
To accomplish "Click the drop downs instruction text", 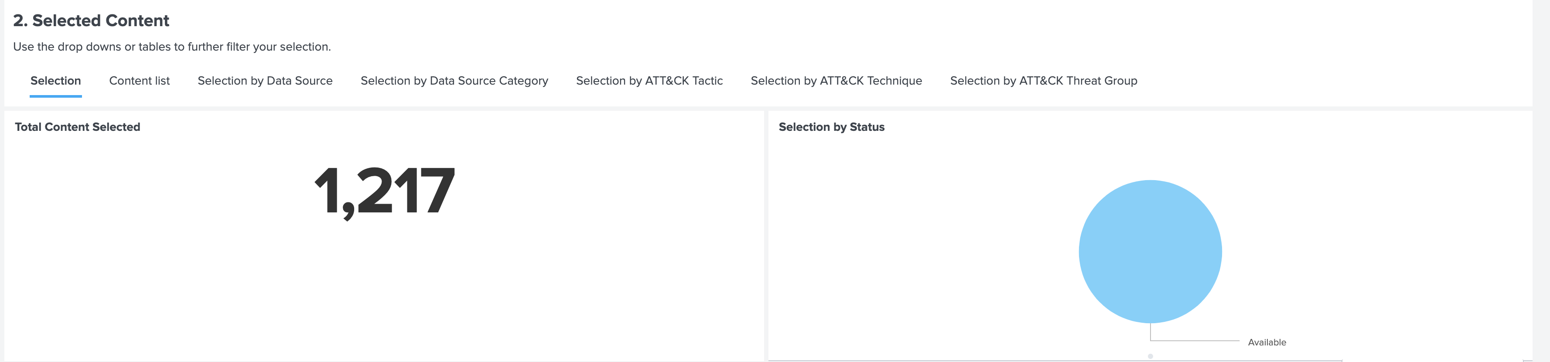I will [173, 46].
